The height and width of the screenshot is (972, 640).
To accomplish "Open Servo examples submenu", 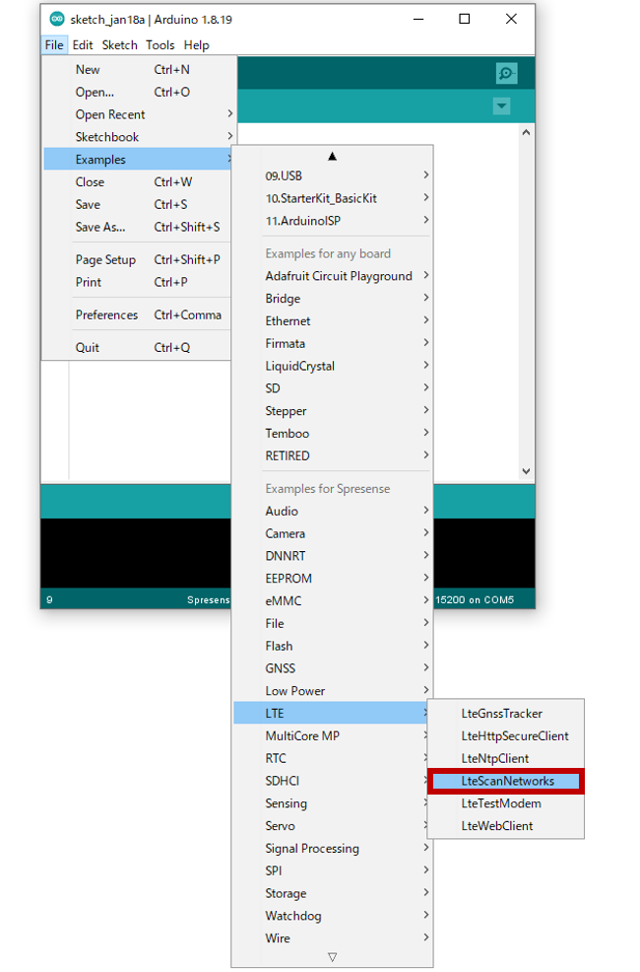I will tap(333, 826).
